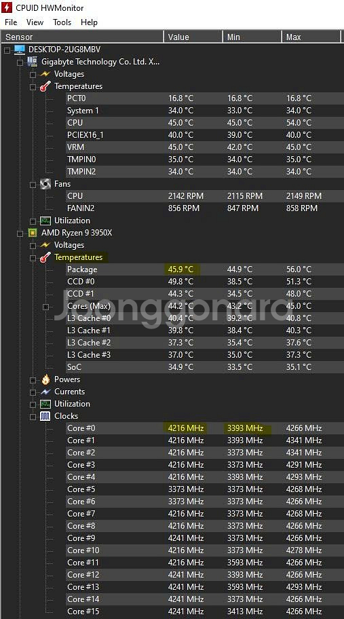The height and width of the screenshot is (619, 344).
Task: Select the DESKTOP-2UG8MBV computer icon
Action: pyautogui.click(x=19, y=50)
